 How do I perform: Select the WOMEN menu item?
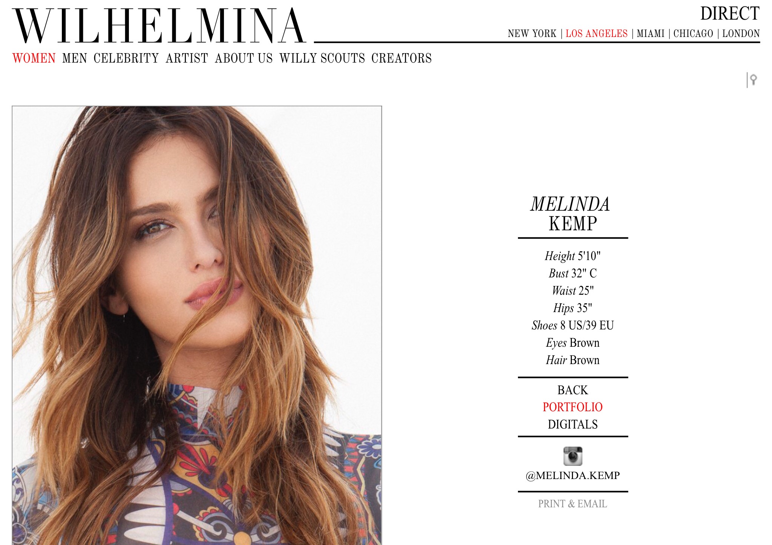pyautogui.click(x=34, y=58)
